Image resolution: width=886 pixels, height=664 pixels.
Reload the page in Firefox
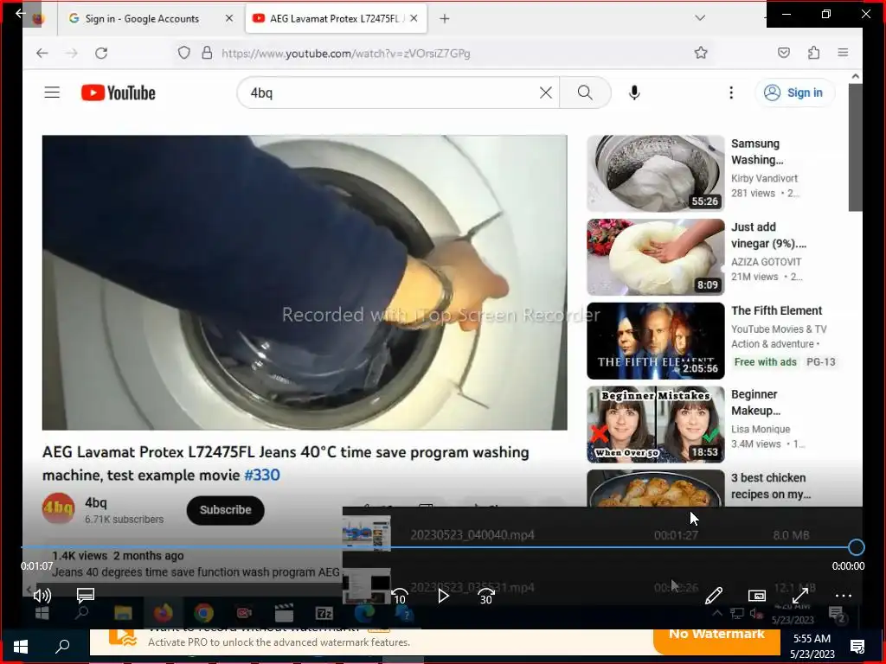[101, 53]
